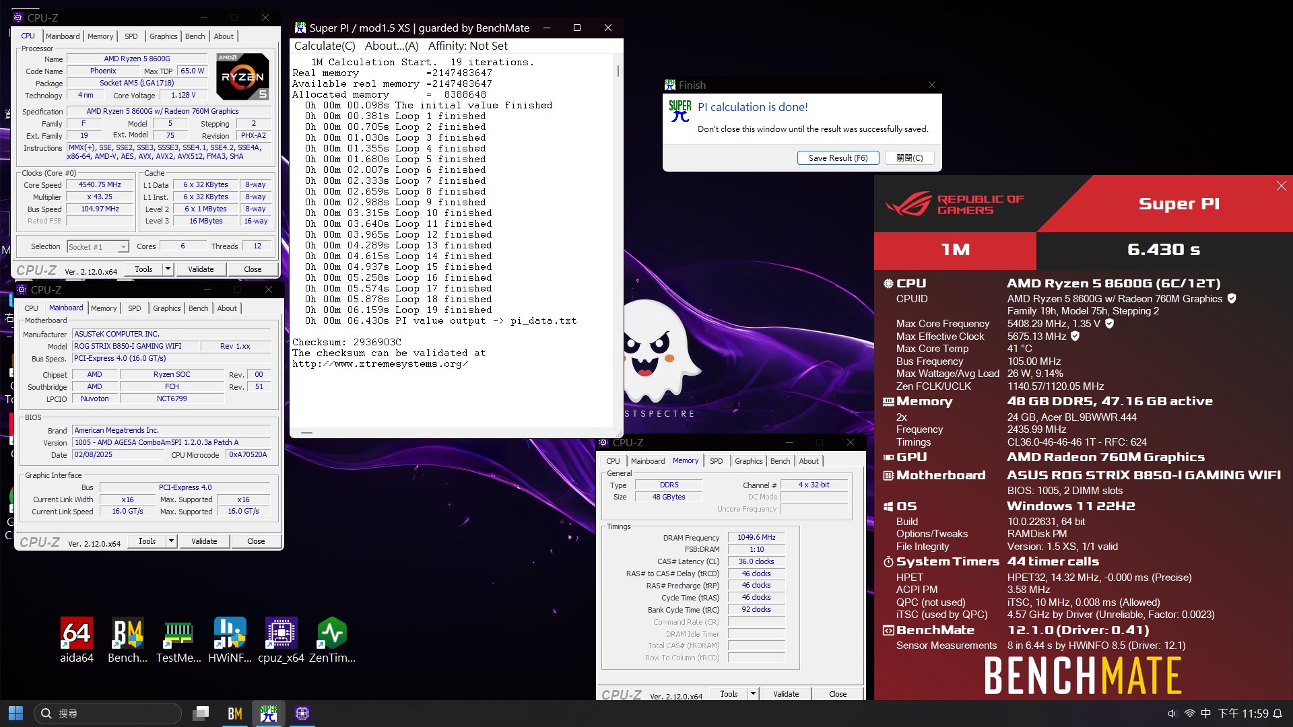
Task: Expand Tools dropdown arrow in Mainboard window
Action: click(x=171, y=541)
